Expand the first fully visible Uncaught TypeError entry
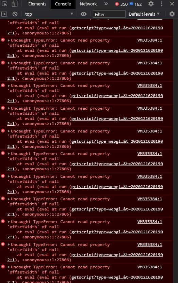The width and height of the screenshot is (178, 283). coord(9,40)
